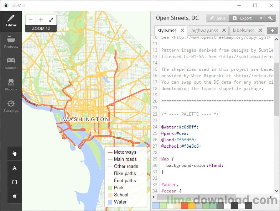This screenshot has width=280, height=211.
Task: Click the Save button
Action: [x=218, y=18]
